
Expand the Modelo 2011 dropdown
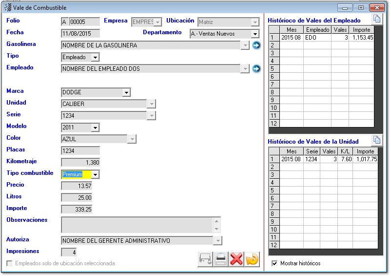[x=95, y=127]
